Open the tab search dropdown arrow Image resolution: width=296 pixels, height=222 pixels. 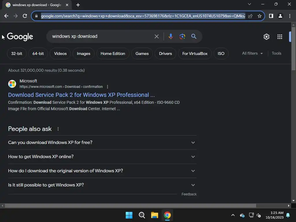[x=249, y=4]
